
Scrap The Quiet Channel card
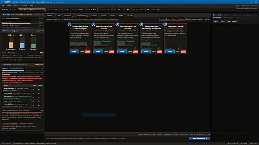coord(183,51)
